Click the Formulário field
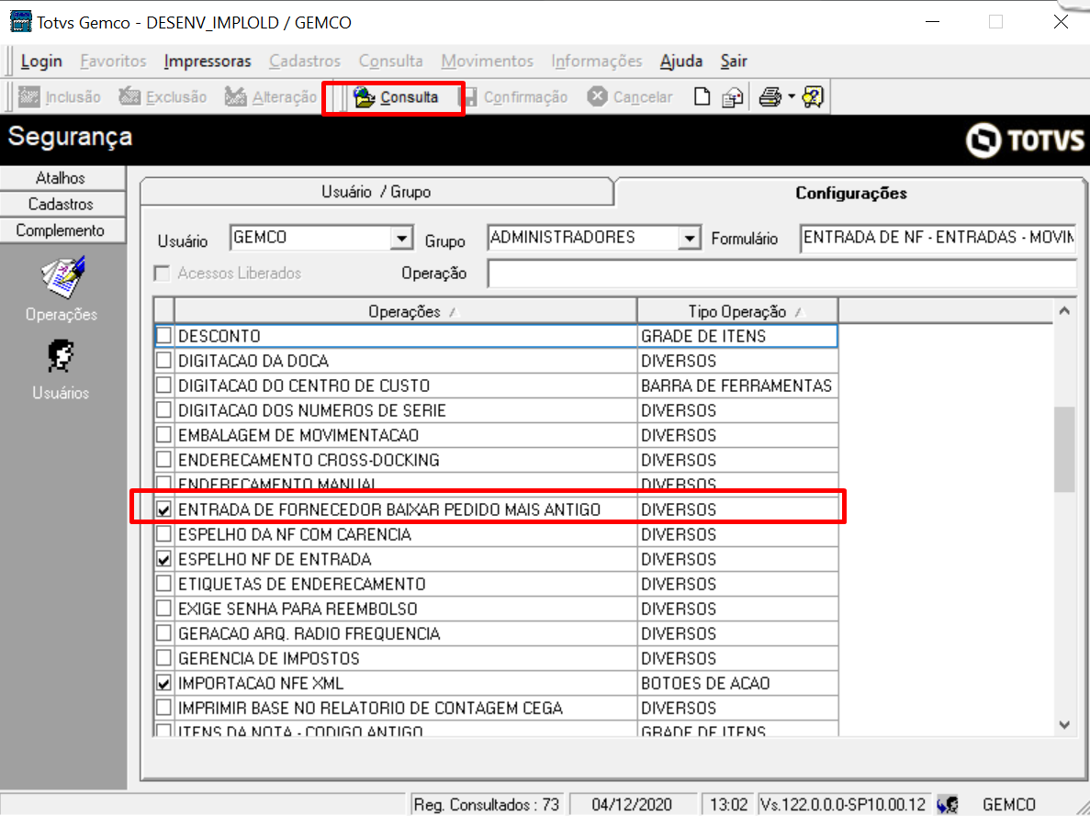The width and height of the screenshot is (1090, 816). pyautogui.click(x=938, y=239)
